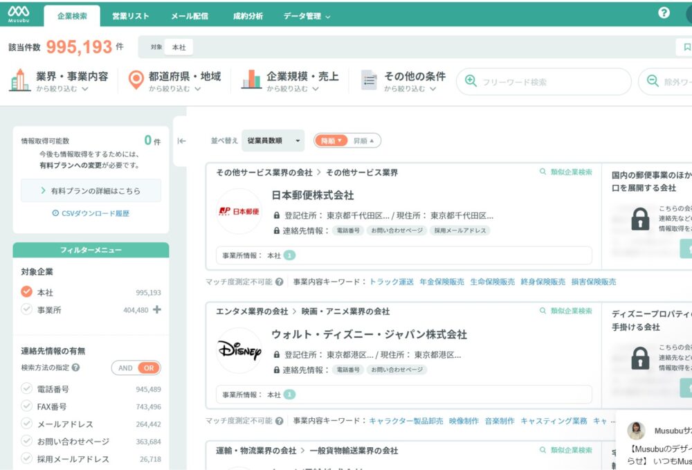Click the 損害保険販売 keyword link

[x=594, y=282]
